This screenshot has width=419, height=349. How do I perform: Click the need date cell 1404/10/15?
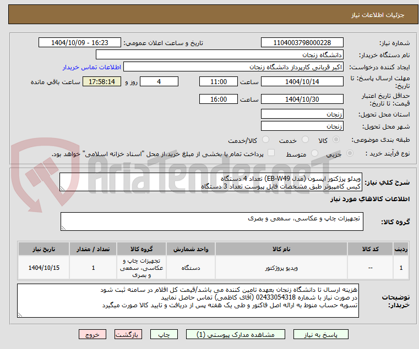click(x=44, y=268)
